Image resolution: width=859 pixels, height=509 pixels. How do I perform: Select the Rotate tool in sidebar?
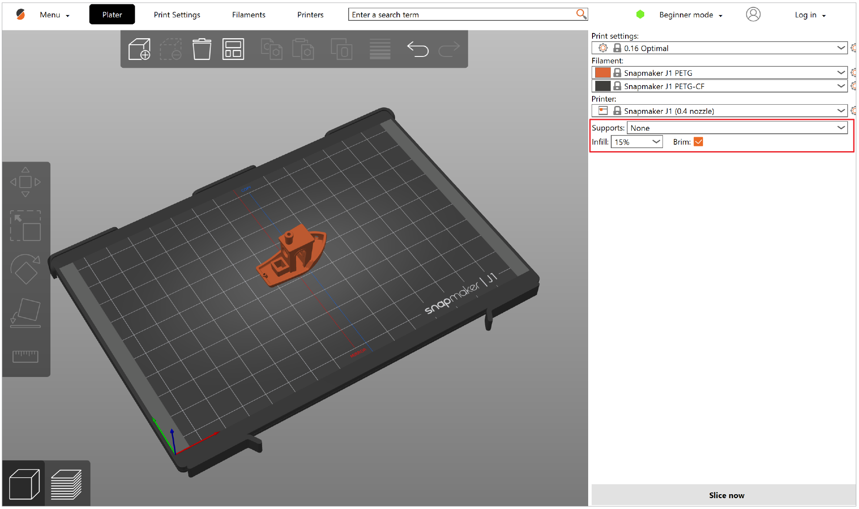coord(26,269)
